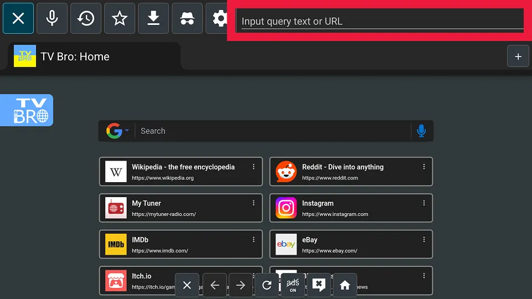The width and height of the screenshot is (532, 299).
Task: Click IMDb yellow logo icon
Action: [116, 244]
